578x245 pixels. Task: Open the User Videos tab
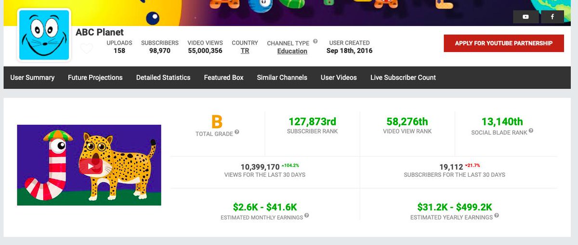point(339,77)
